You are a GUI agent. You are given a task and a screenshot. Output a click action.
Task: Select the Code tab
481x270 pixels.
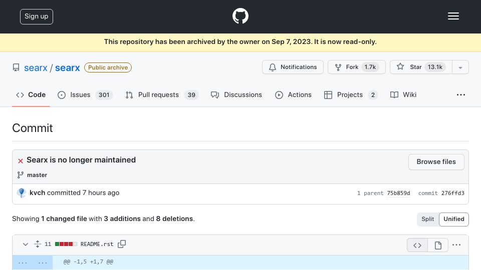[31, 95]
